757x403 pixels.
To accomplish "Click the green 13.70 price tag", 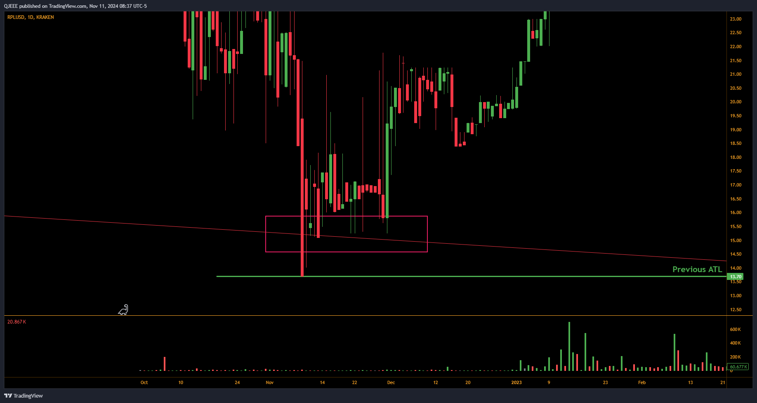I will coord(736,277).
